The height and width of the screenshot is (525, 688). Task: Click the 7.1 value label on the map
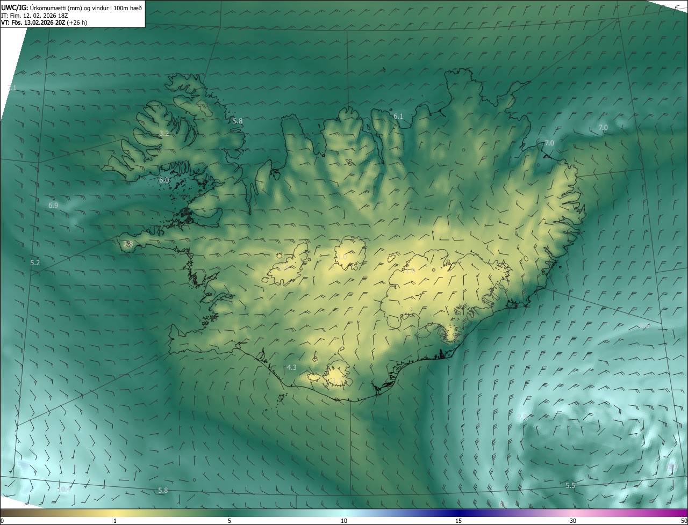pyautogui.click(x=12, y=87)
